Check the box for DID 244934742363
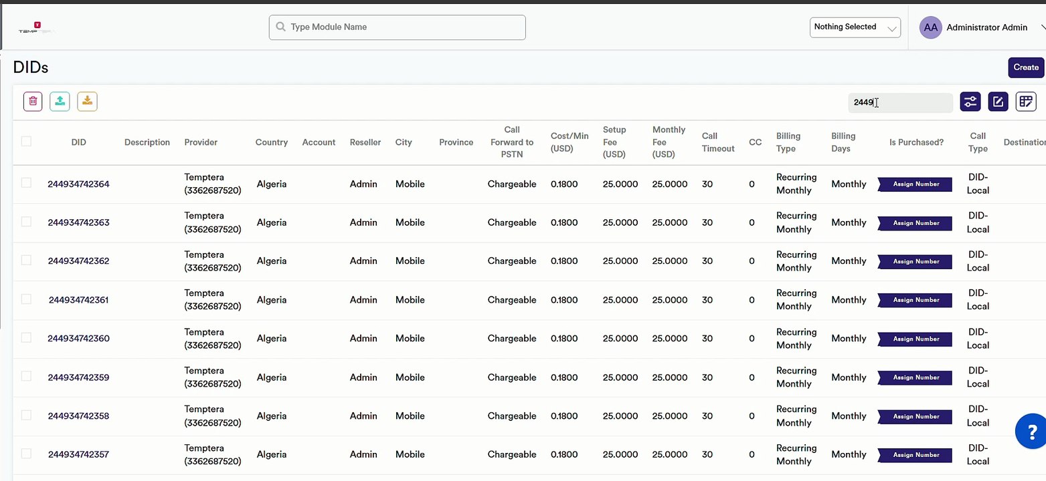This screenshot has width=1046, height=481. click(26, 221)
